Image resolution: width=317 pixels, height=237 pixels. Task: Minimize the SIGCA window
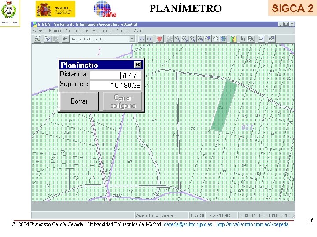tap(280, 25)
